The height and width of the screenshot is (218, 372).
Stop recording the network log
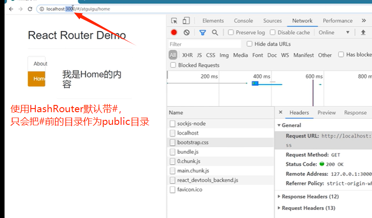coord(174,33)
